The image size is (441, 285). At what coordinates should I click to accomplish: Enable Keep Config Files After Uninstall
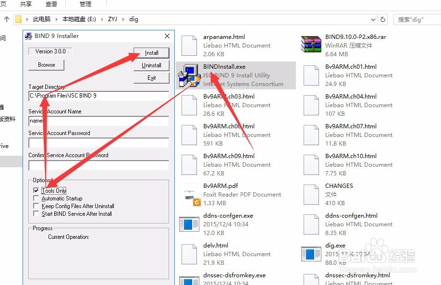pos(36,206)
